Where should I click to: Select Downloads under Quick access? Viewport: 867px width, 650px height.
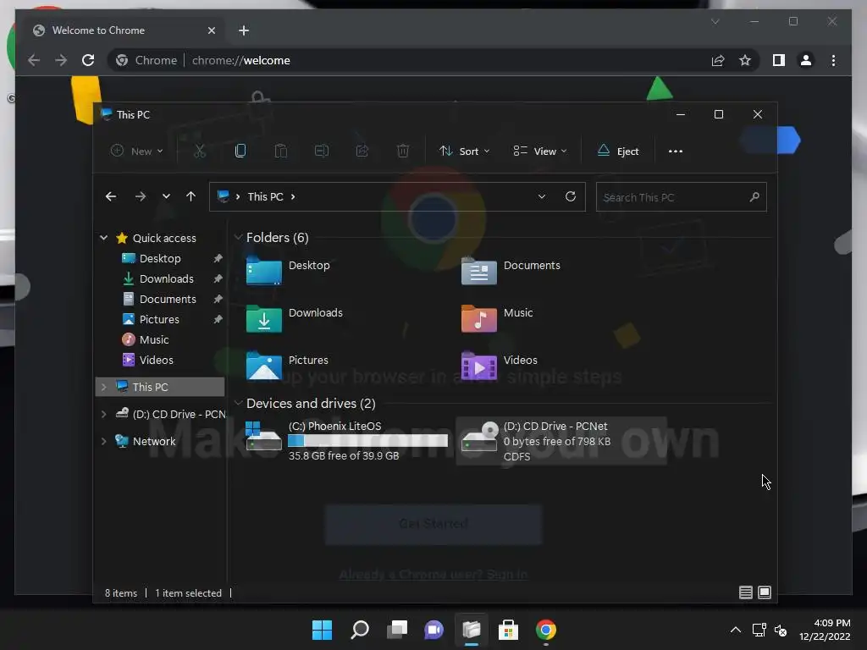click(x=166, y=278)
